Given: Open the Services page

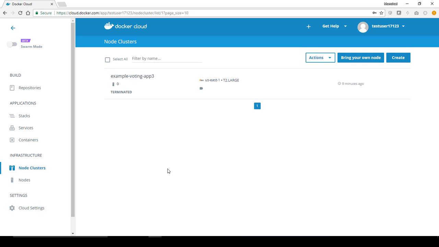Looking at the screenshot, I should click(x=26, y=128).
